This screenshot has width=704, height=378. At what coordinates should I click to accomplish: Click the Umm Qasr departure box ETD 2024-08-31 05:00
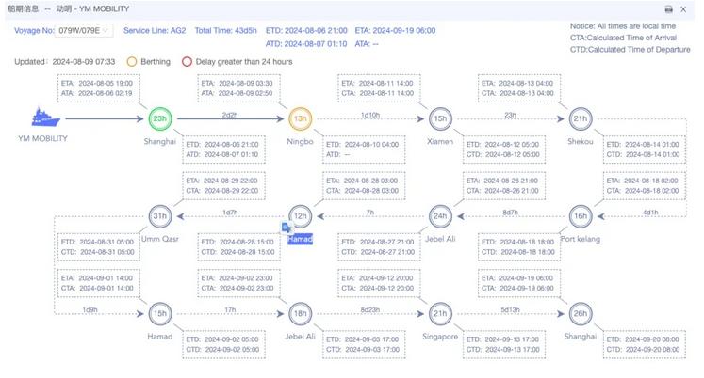pyautogui.click(x=98, y=246)
